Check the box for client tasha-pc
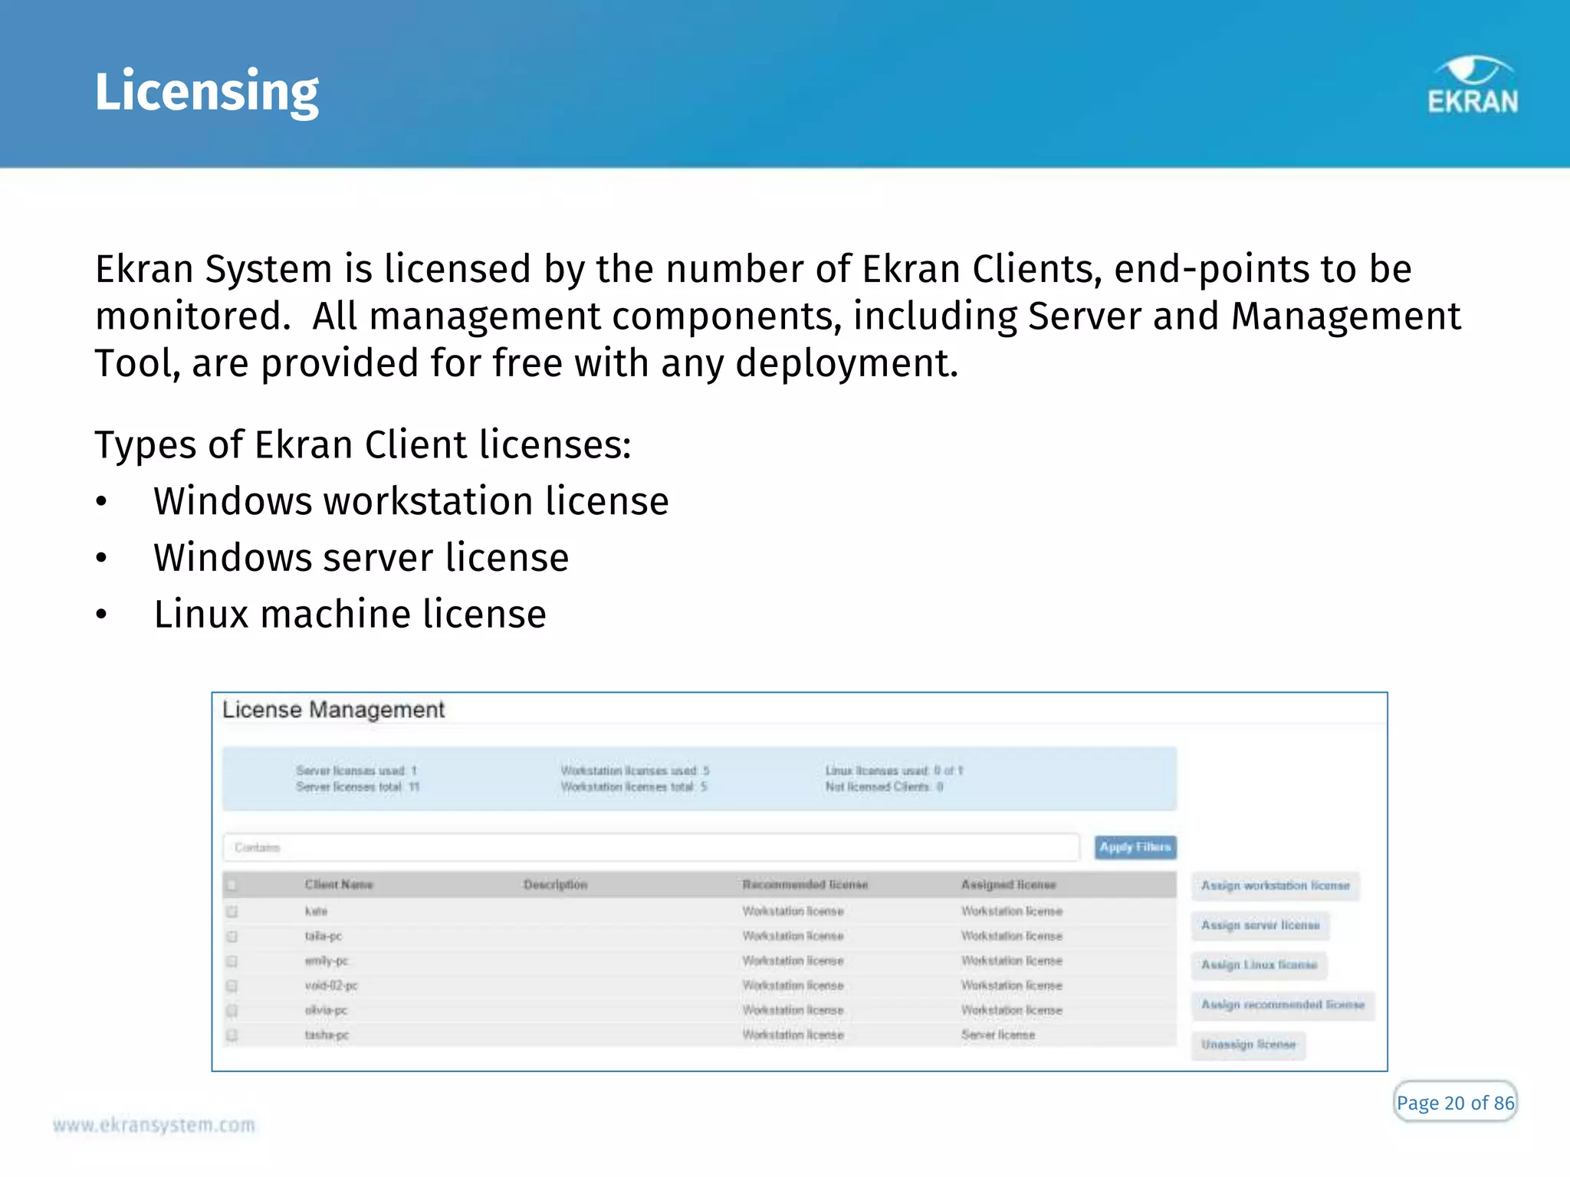1570x1177 pixels. pos(232,1035)
